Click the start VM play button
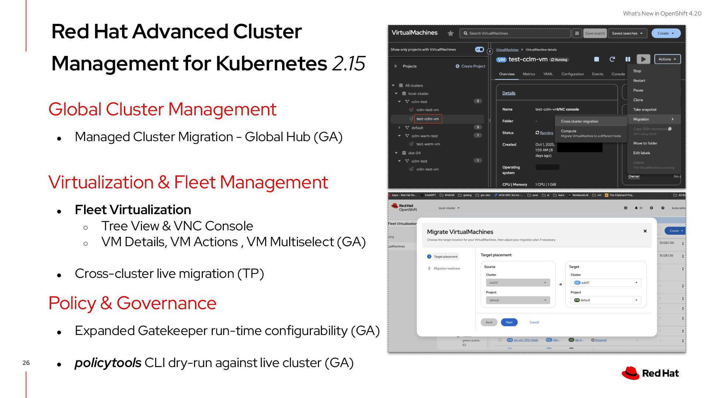 point(643,59)
